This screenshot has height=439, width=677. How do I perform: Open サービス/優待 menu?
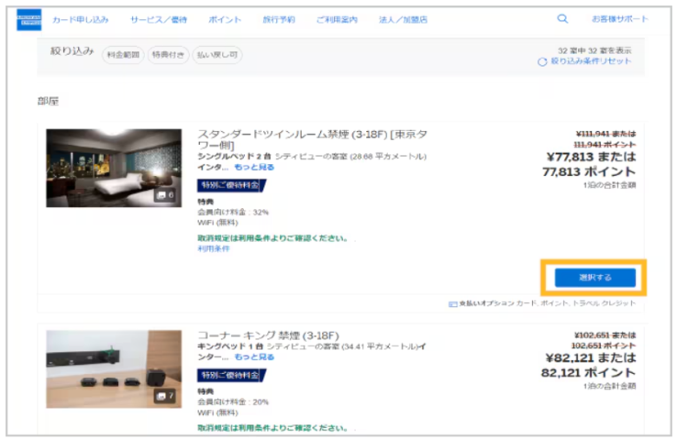click(x=159, y=20)
